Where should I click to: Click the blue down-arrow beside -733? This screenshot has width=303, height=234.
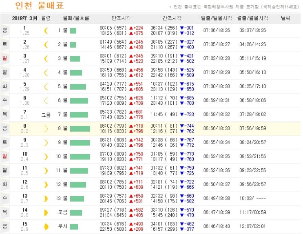(182, 115)
